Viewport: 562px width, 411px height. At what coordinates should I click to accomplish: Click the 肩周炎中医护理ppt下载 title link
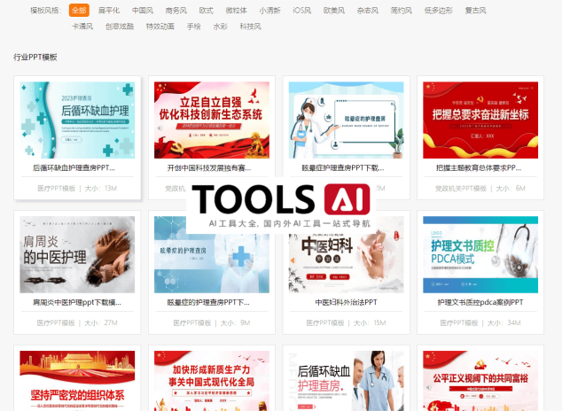(x=76, y=302)
